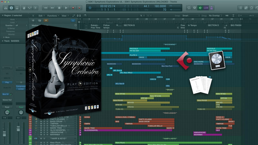
Task: Toggle Vertical Auto Zoom button
Action: [233, 15]
